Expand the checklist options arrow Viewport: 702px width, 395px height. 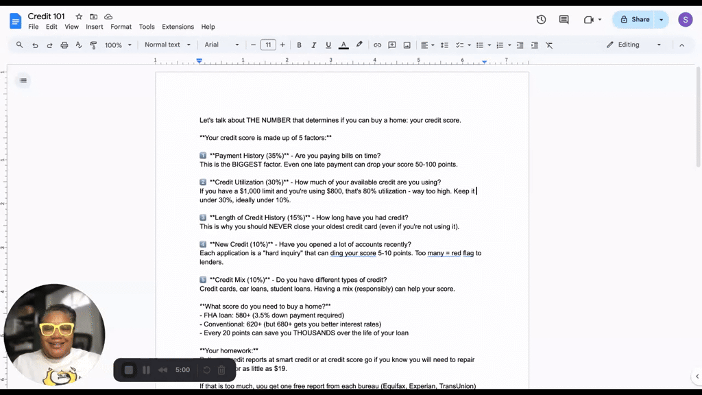(x=469, y=45)
